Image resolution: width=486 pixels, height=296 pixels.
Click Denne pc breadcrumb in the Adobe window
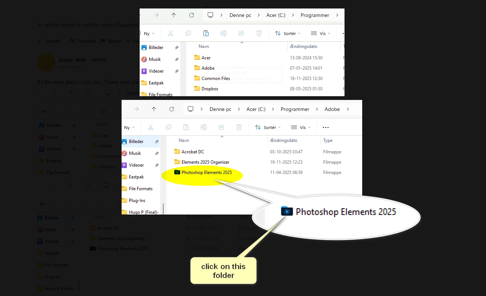point(220,109)
